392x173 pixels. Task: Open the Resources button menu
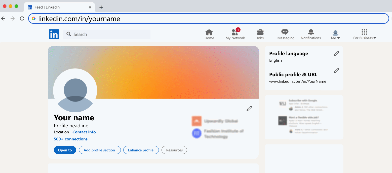pos(174,150)
